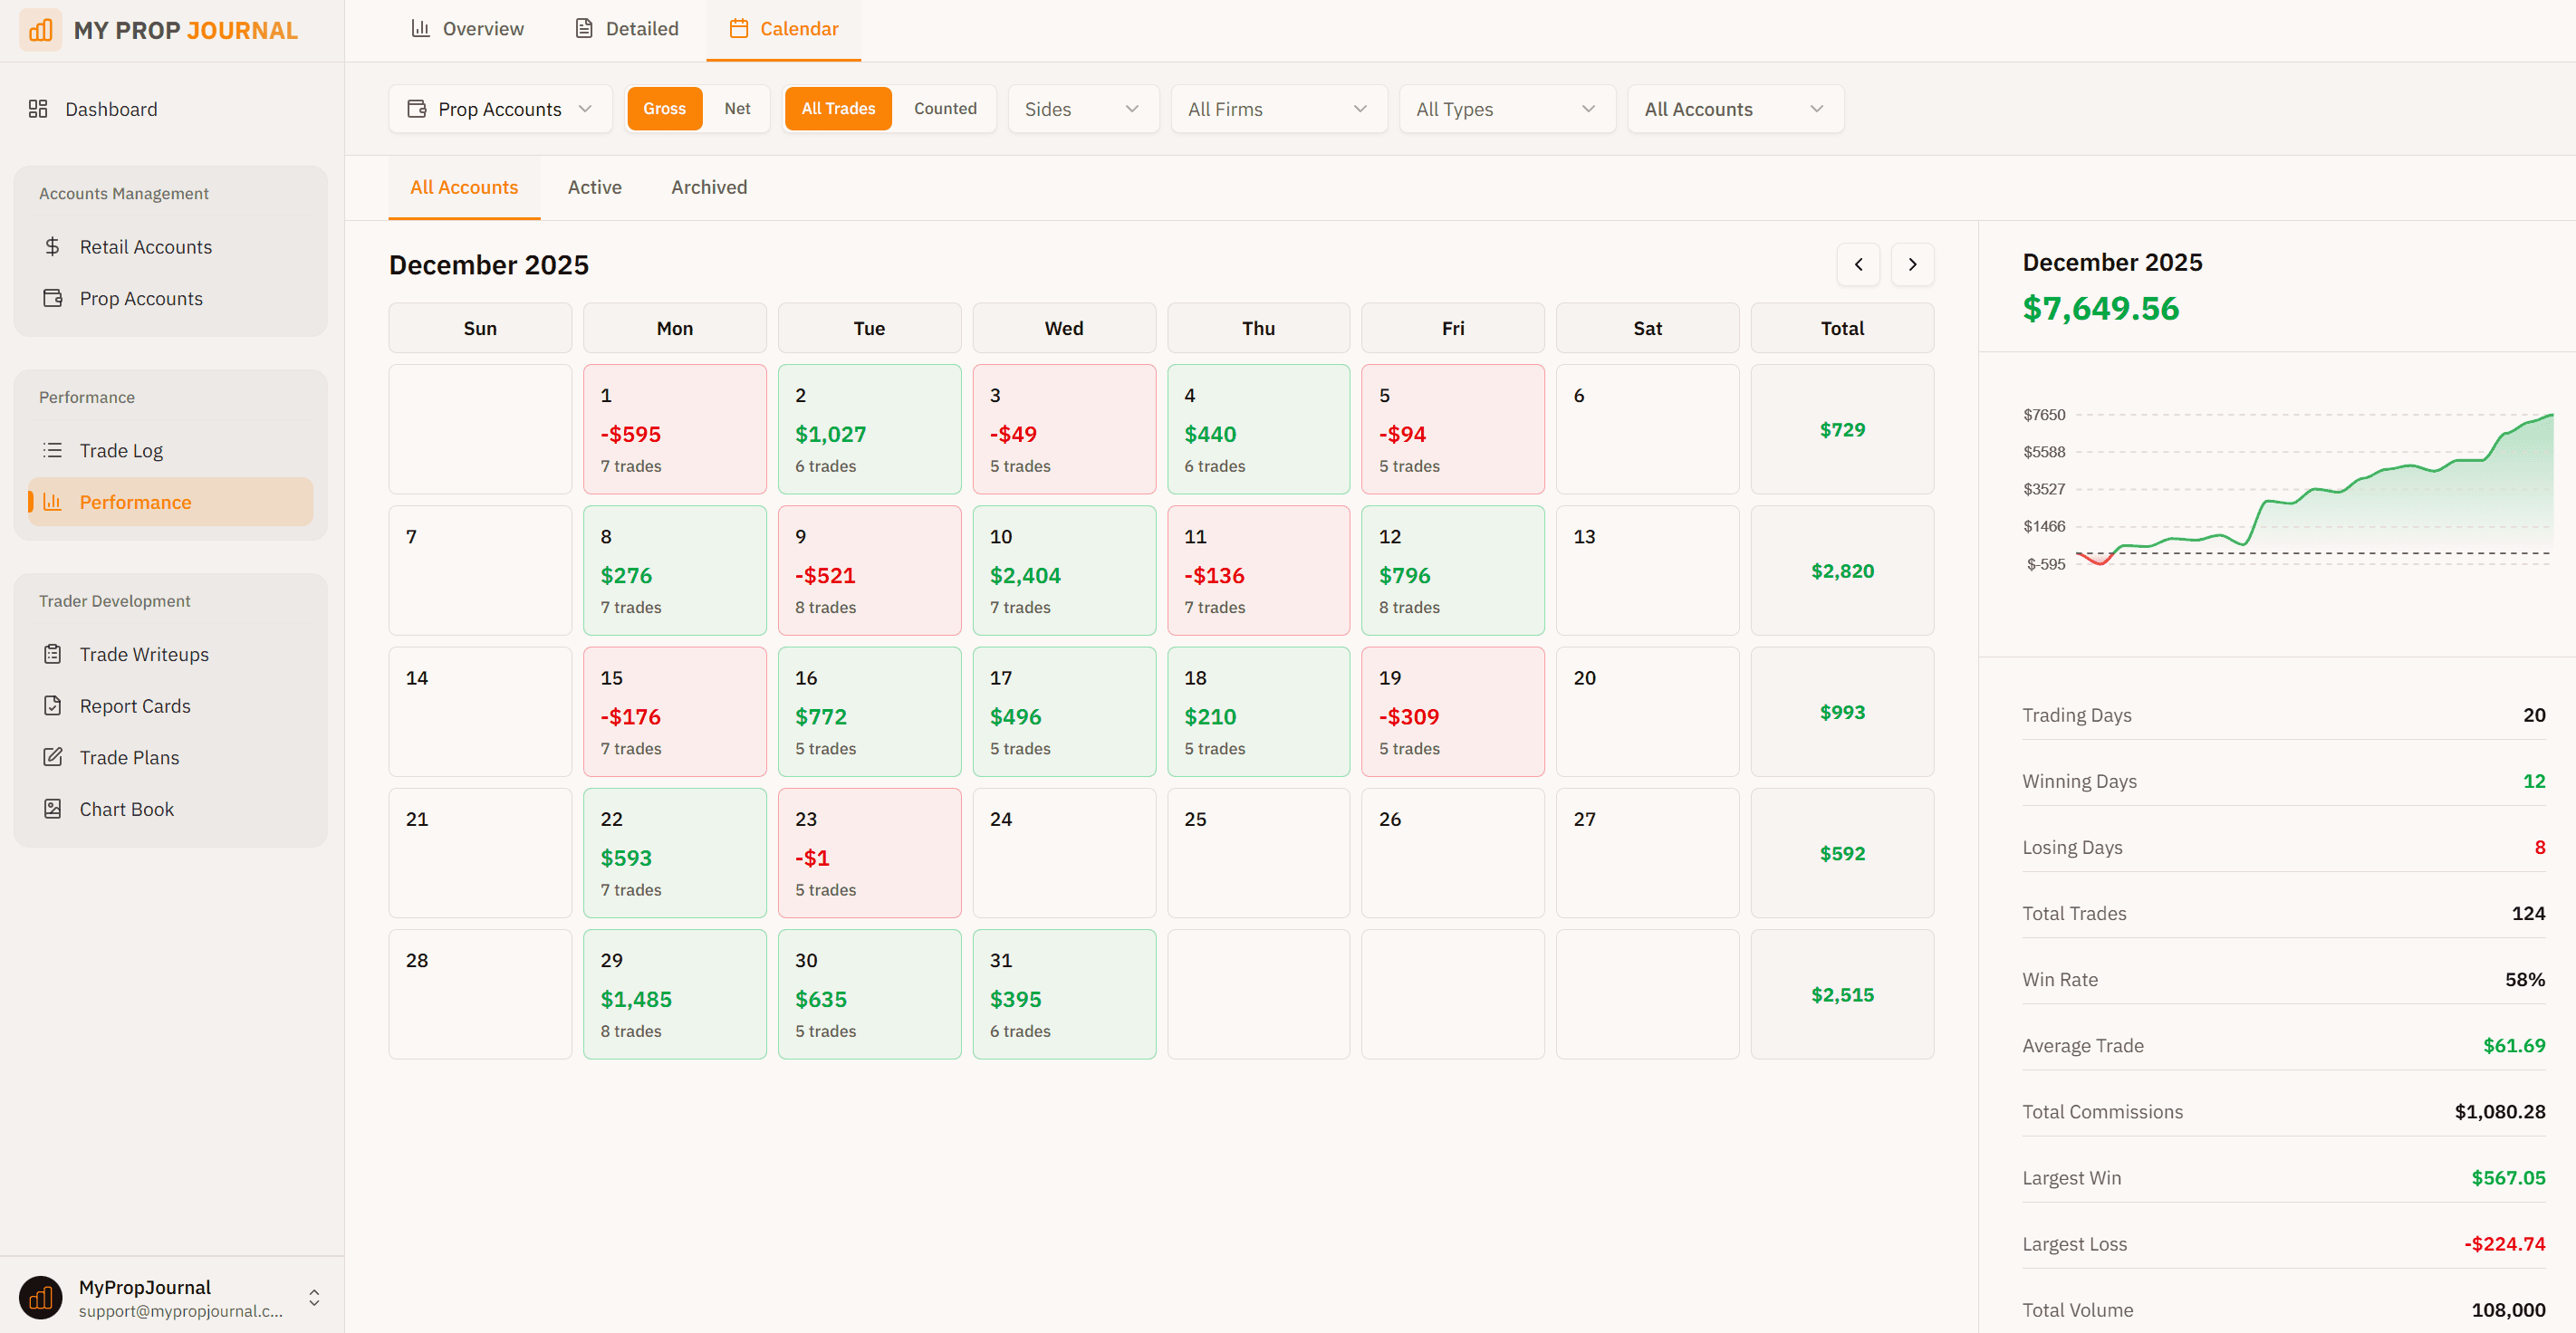Click the My Prop Journal logo icon

click(41, 30)
